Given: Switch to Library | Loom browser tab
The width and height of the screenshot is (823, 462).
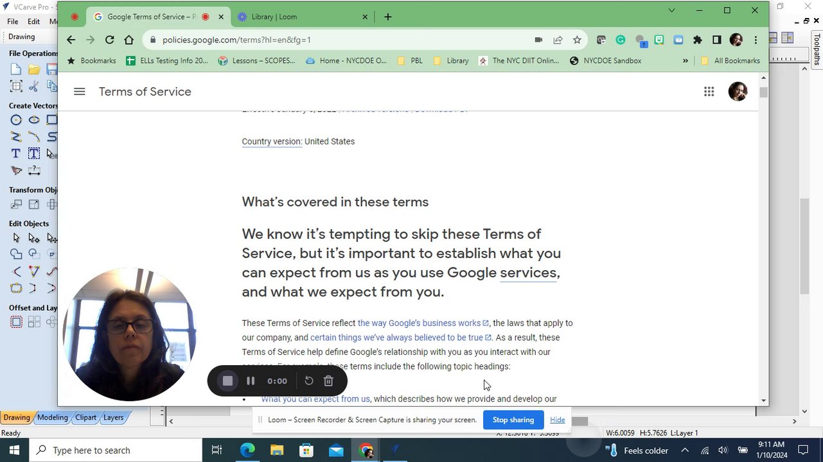Looking at the screenshot, I should click(x=302, y=17).
